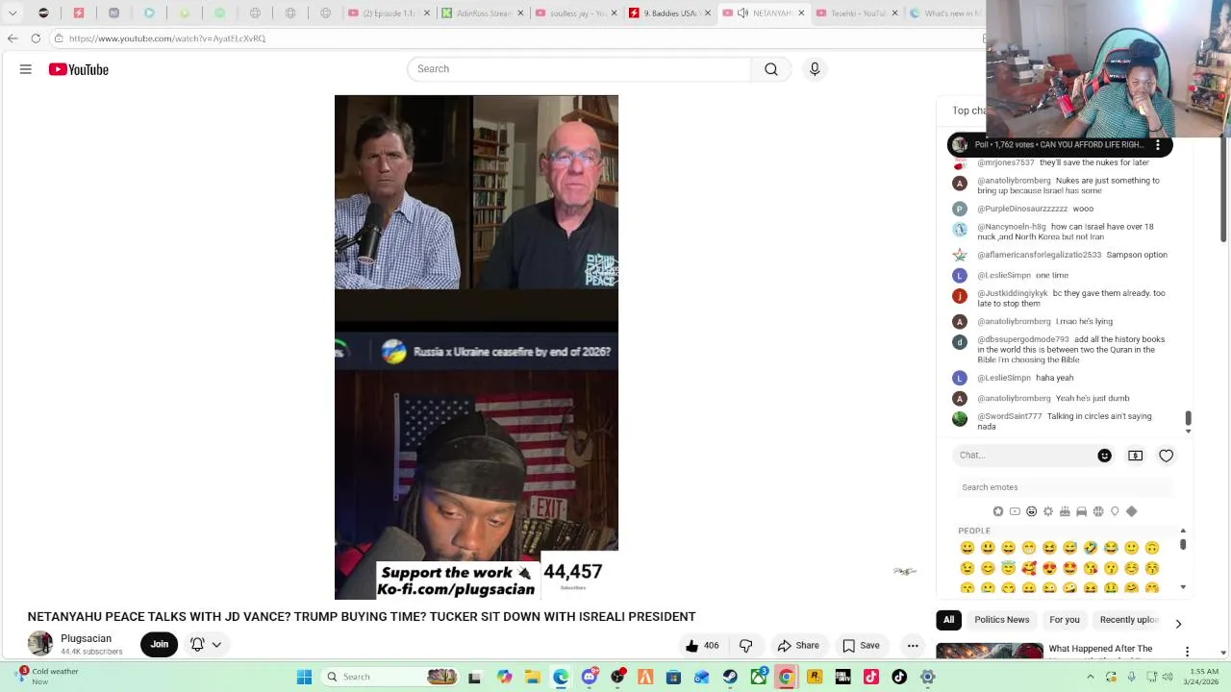Open File Explorer from taskbar
The image size is (1231, 692).
(x=532, y=677)
